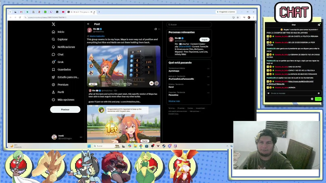Click Mostrar traducción link
Viewport: 326px width, 183px height.
(x=97, y=36)
